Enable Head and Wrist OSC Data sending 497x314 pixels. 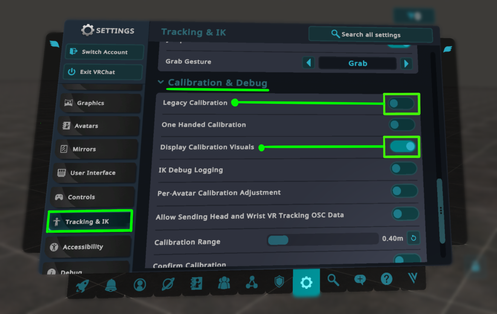click(405, 214)
